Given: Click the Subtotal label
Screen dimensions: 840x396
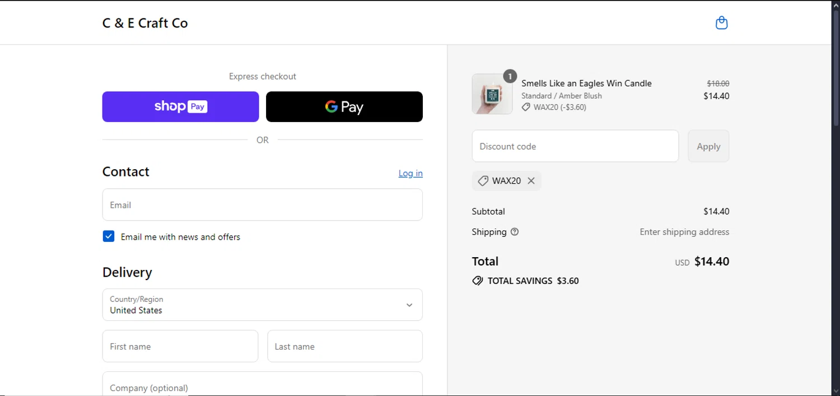Looking at the screenshot, I should (x=488, y=211).
